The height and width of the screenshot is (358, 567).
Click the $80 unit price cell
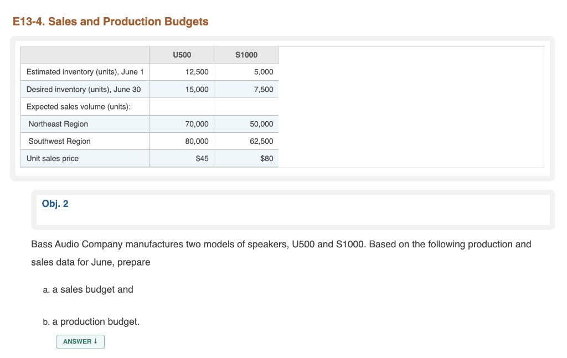click(266, 158)
